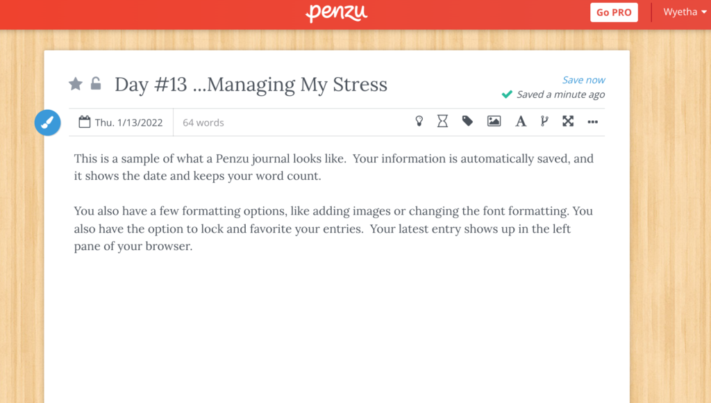Toggle the entry lock icon

tap(96, 84)
